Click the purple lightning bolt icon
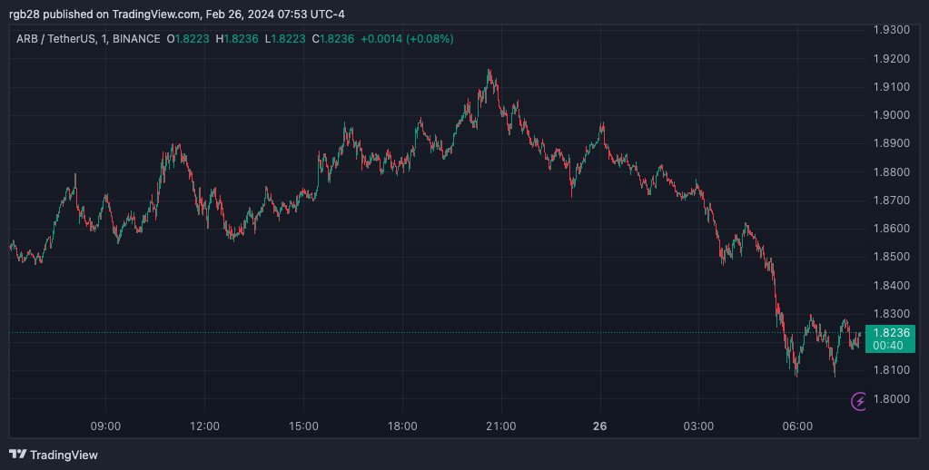This screenshot has height=470, width=929. [x=858, y=401]
